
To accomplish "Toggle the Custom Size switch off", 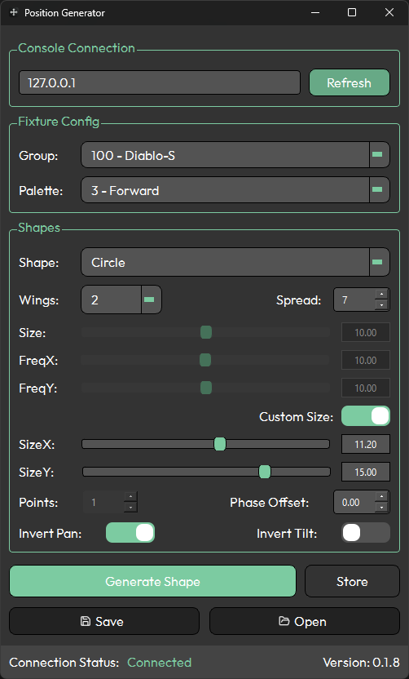I will click(366, 416).
